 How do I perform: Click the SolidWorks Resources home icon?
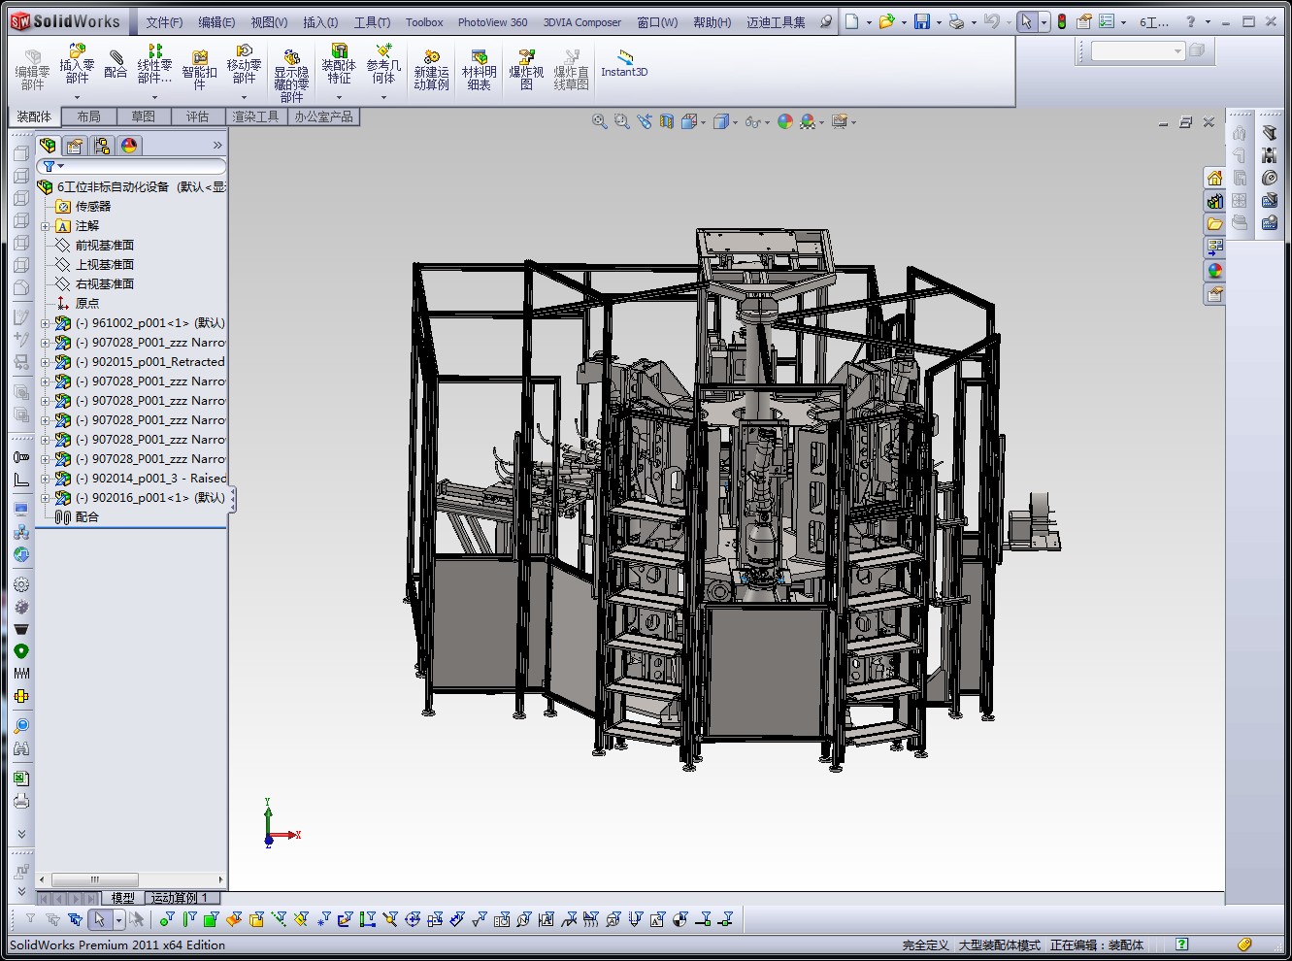point(1214,178)
